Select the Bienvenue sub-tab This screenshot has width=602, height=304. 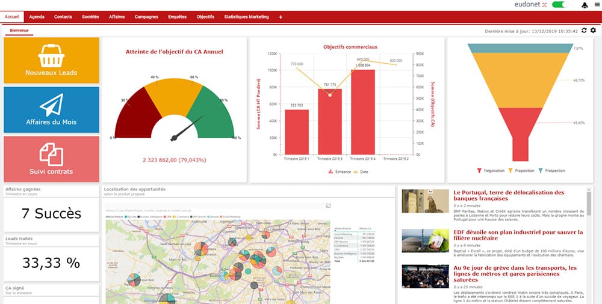(x=19, y=31)
